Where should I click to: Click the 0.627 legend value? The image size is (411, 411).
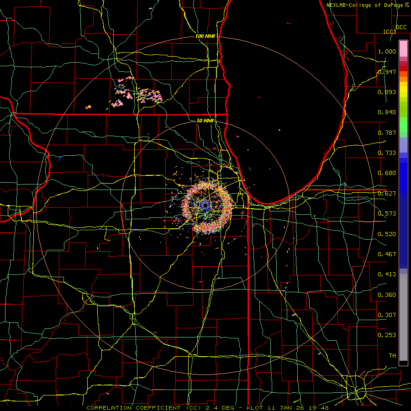point(387,194)
